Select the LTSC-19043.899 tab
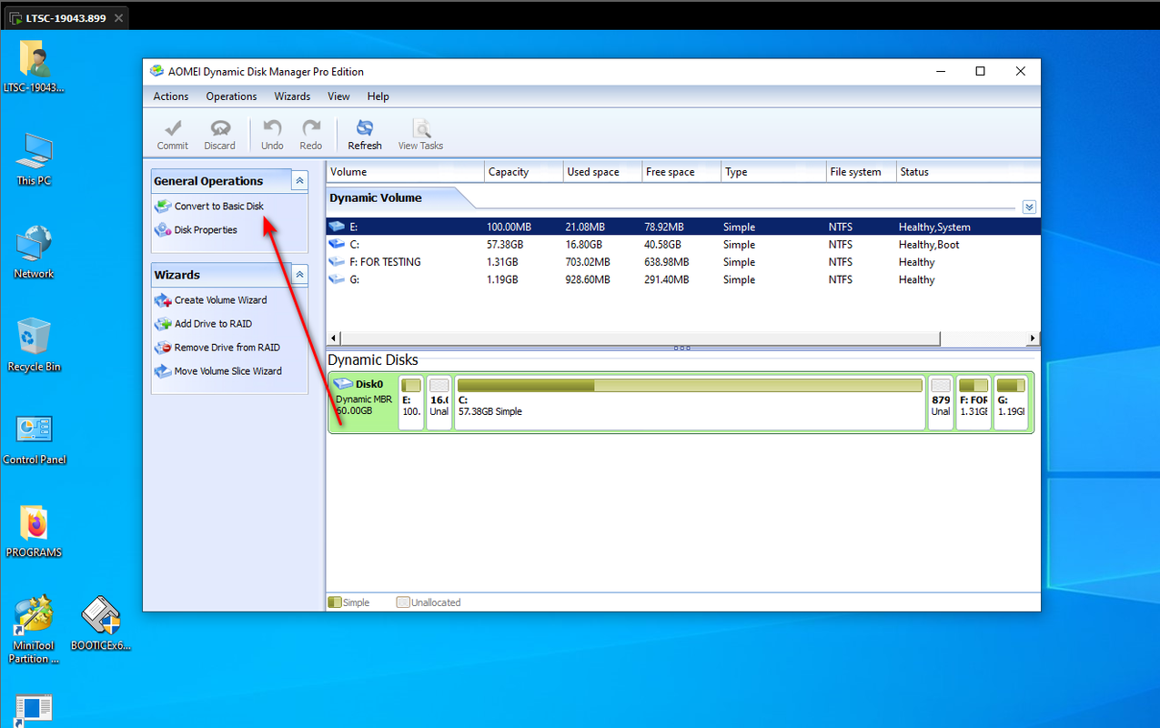The width and height of the screenshot is (1160, 728). 65,17
